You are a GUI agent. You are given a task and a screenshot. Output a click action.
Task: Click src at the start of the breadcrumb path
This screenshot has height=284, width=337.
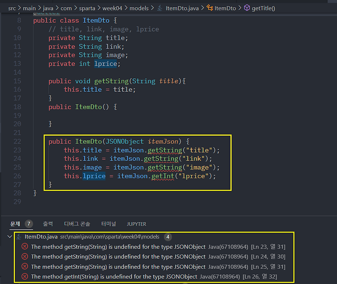(x=11, y=8)
